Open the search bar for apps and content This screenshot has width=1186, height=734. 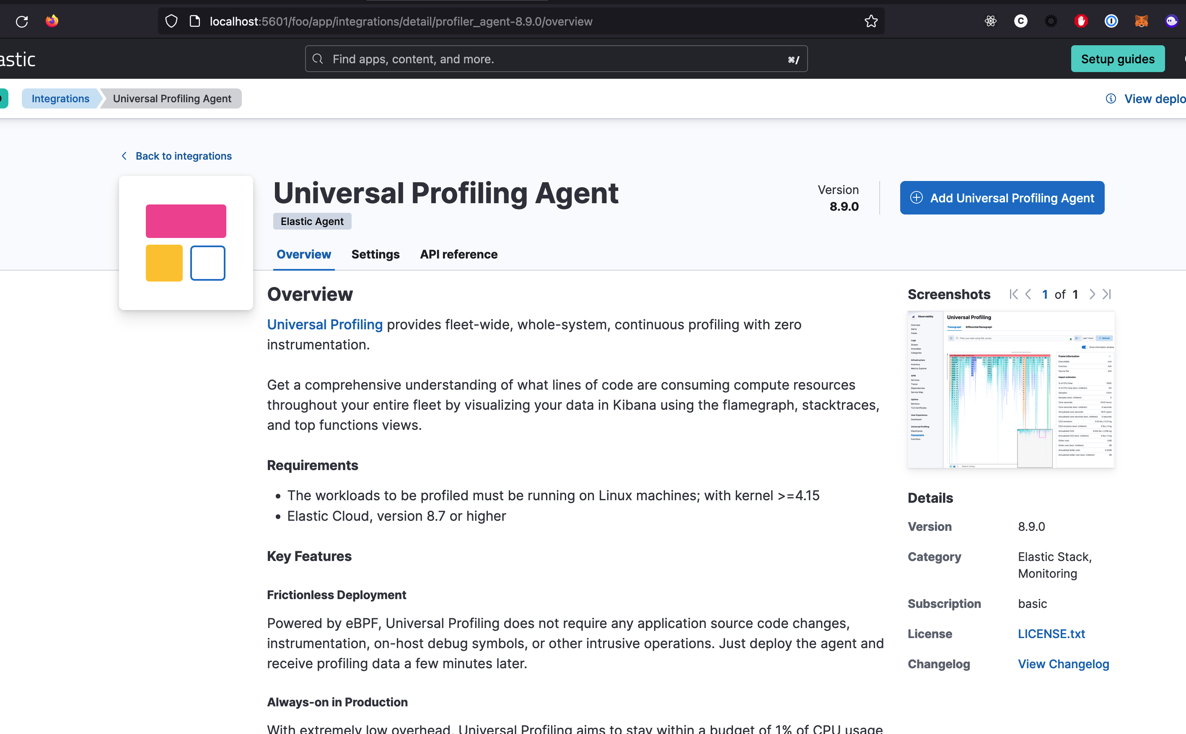pos(557,58)
